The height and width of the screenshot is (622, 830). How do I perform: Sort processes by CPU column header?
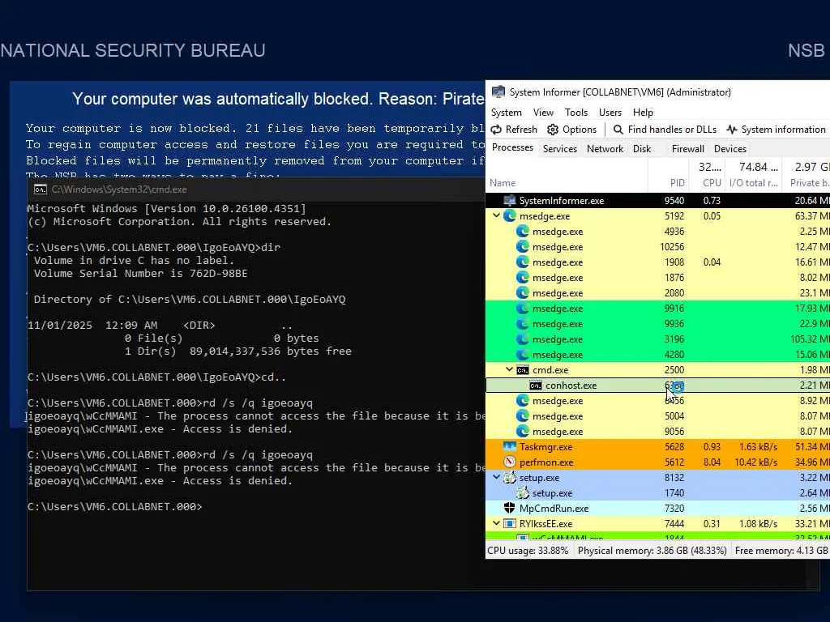point(707,183)
